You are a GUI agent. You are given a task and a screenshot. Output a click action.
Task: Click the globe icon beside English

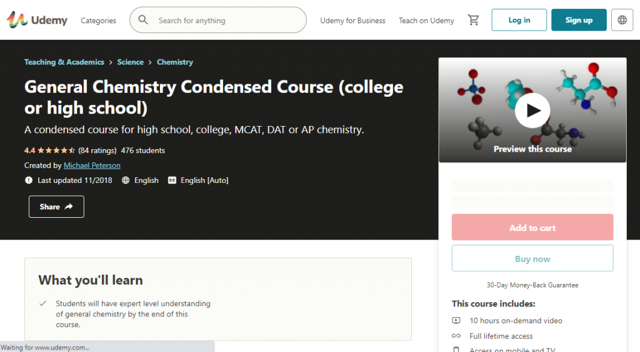pyautogui.click(x=126, y=180)
